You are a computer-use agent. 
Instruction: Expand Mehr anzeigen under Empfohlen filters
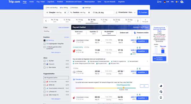tap(56, 52)
